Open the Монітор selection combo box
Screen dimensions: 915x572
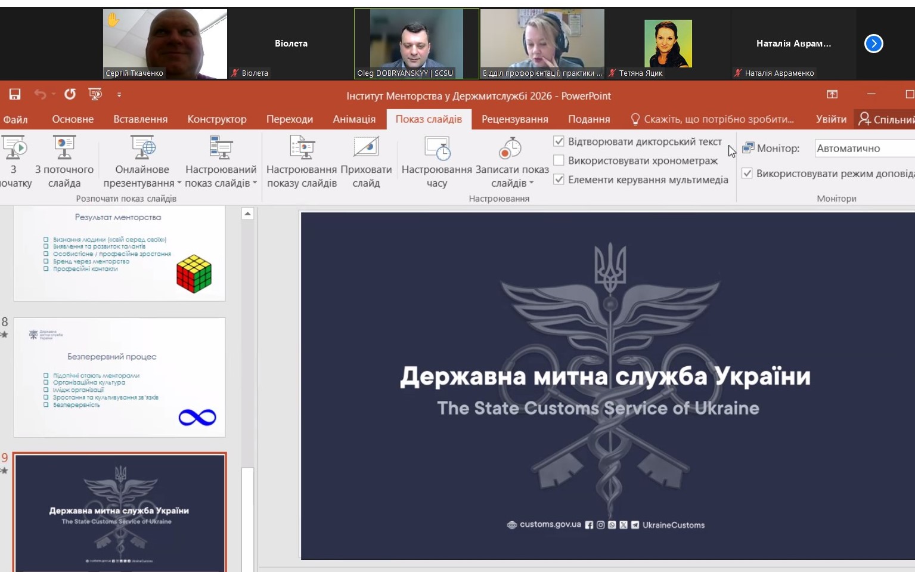coord(864,149)
